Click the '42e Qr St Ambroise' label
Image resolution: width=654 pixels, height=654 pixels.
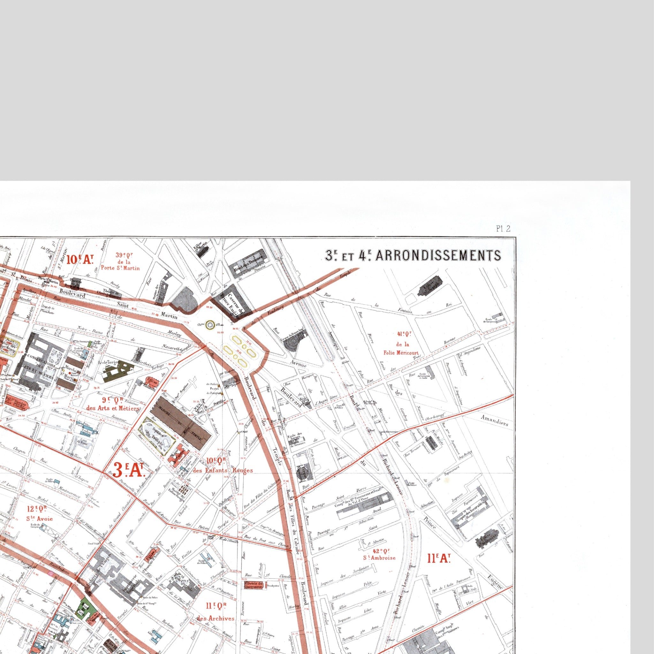(x=379, y=554)
